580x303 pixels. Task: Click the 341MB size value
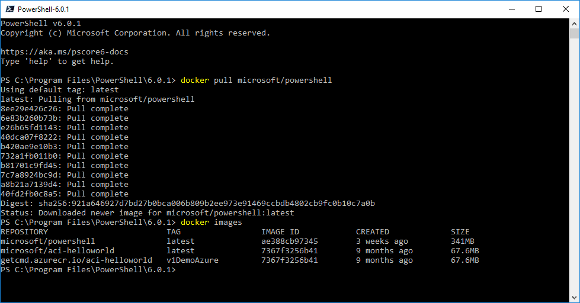tap(462, 241)
